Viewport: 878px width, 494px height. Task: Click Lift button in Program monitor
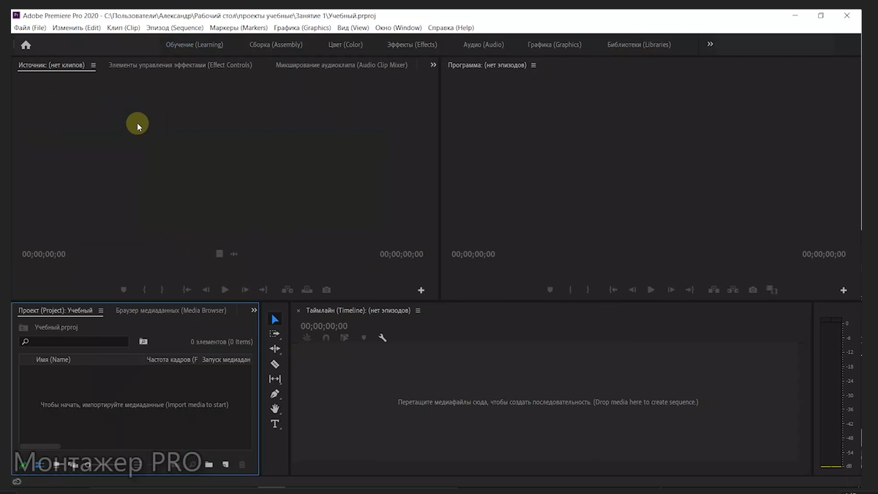(713, 290)
